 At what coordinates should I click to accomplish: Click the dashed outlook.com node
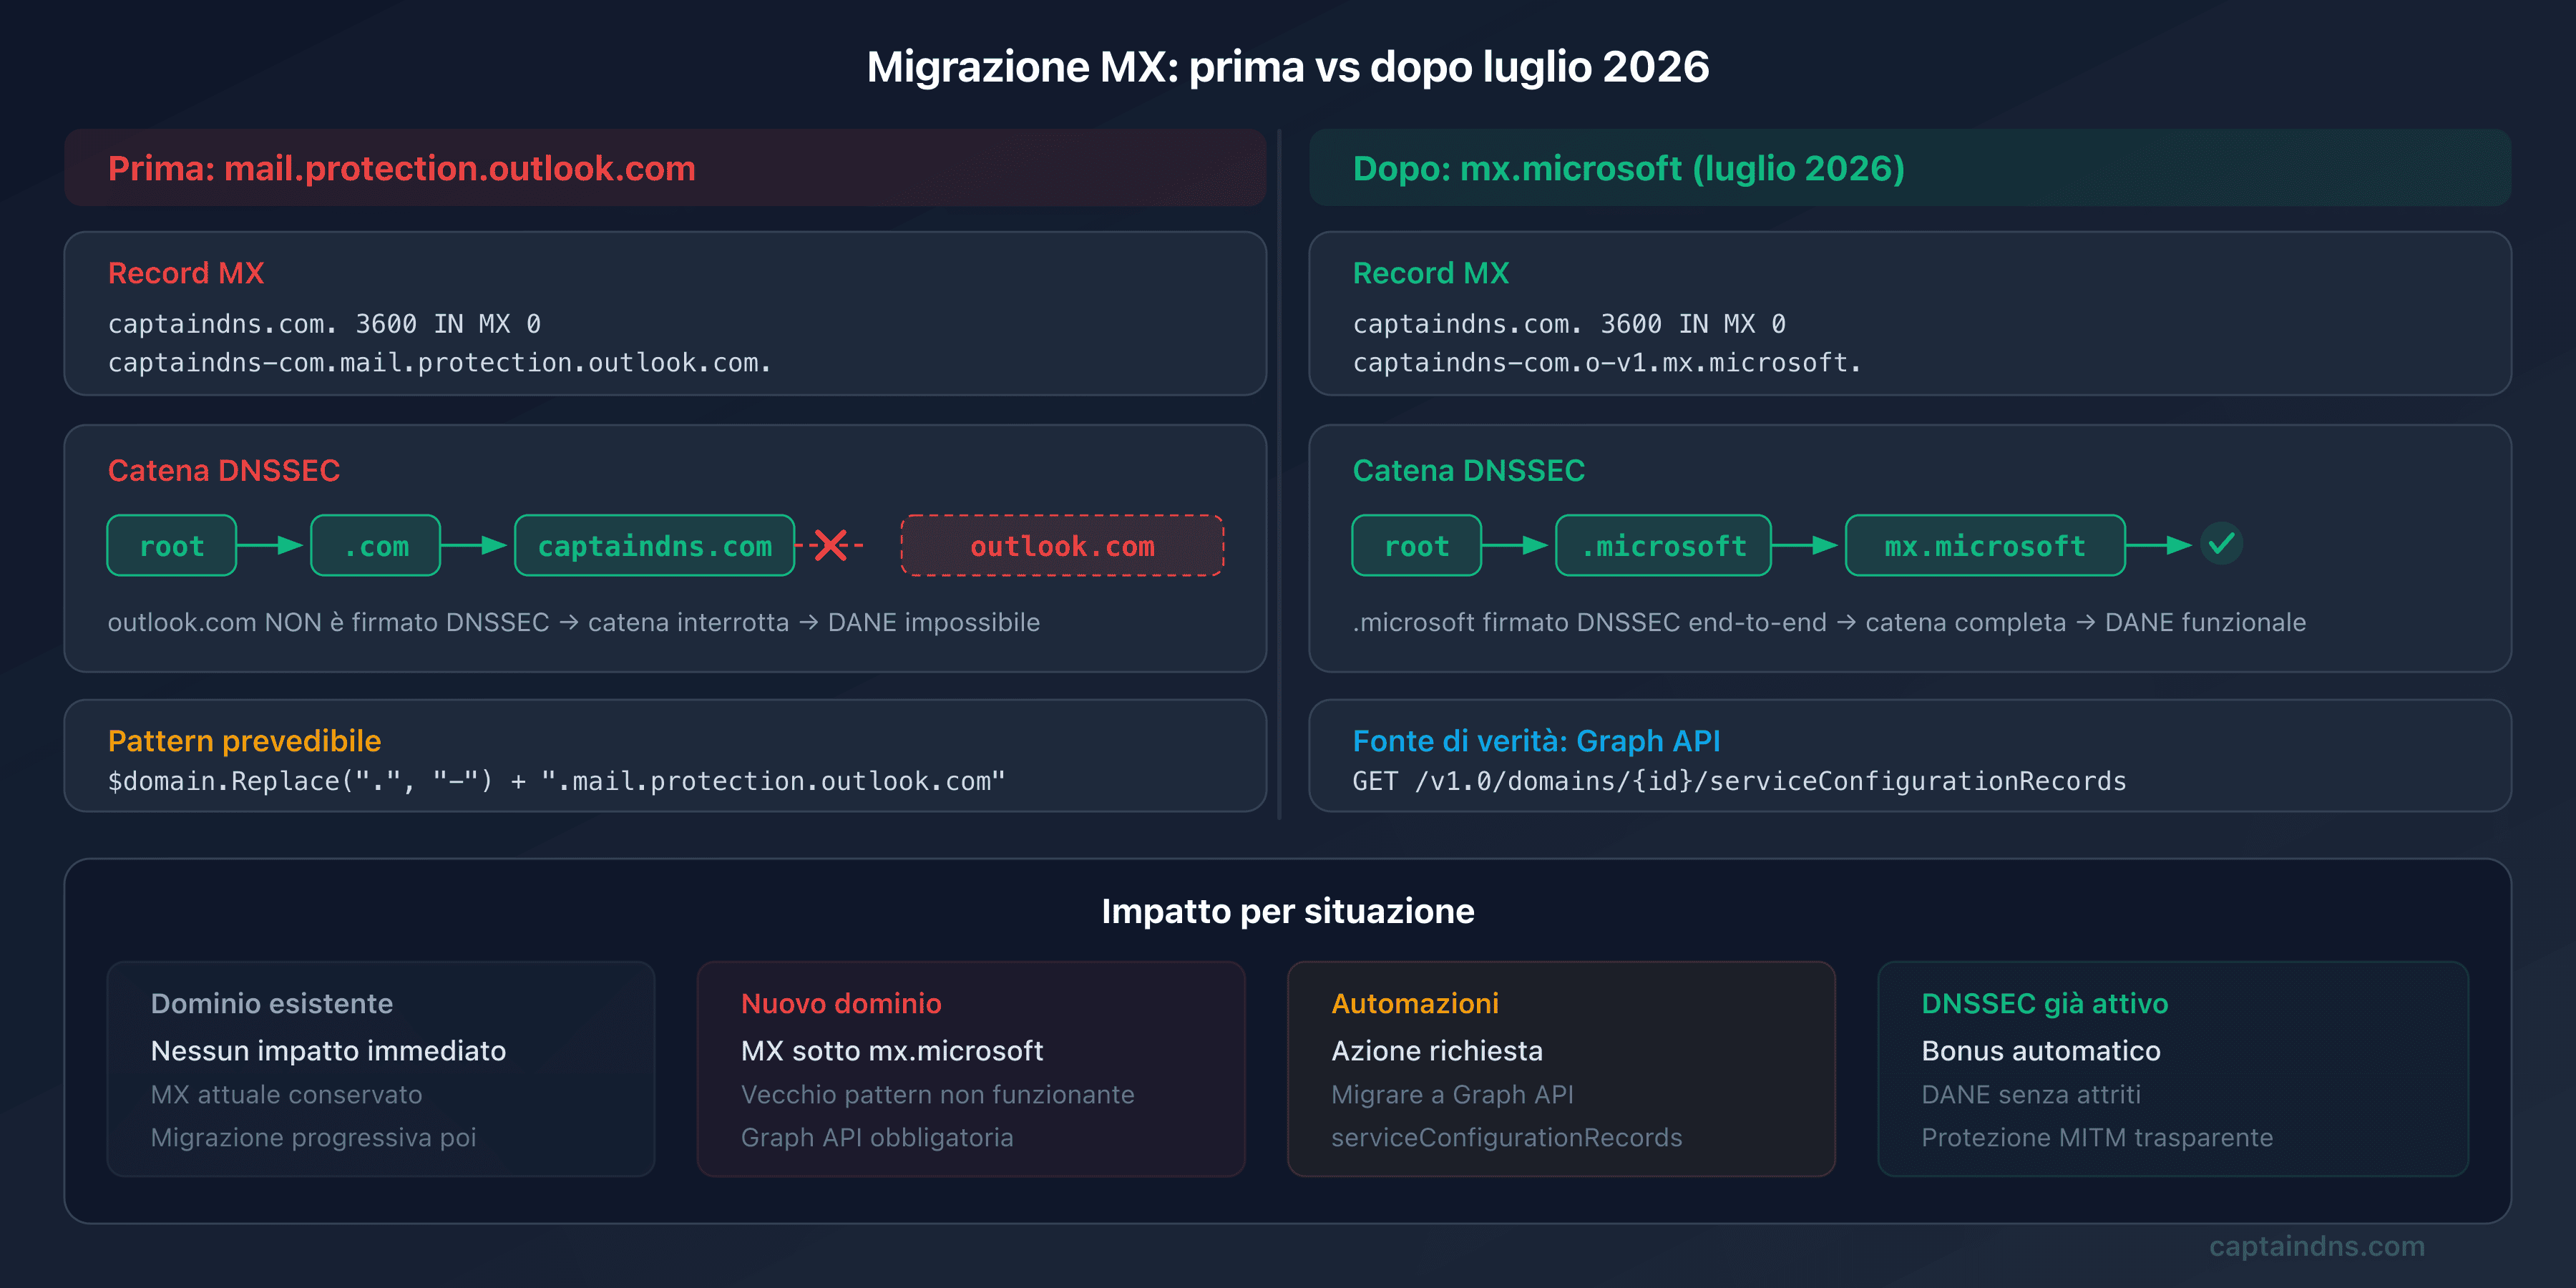[x=1062, y=545]
